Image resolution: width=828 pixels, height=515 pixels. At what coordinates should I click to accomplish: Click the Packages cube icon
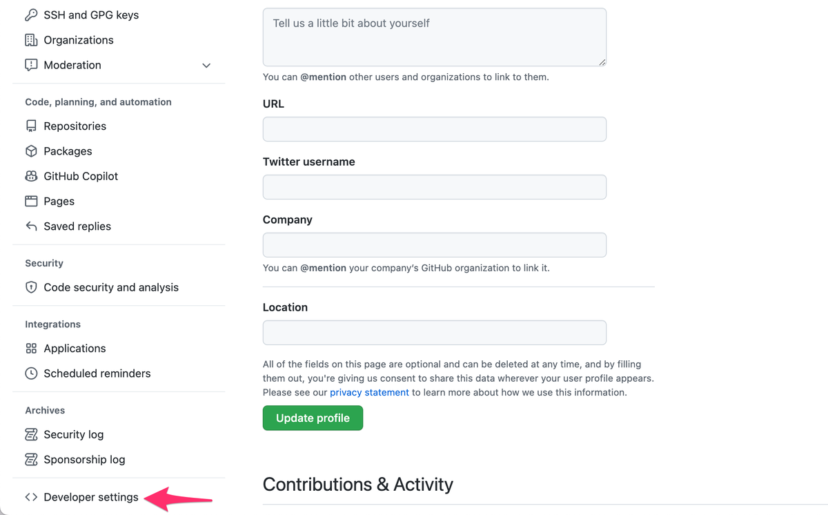point(31,151)
